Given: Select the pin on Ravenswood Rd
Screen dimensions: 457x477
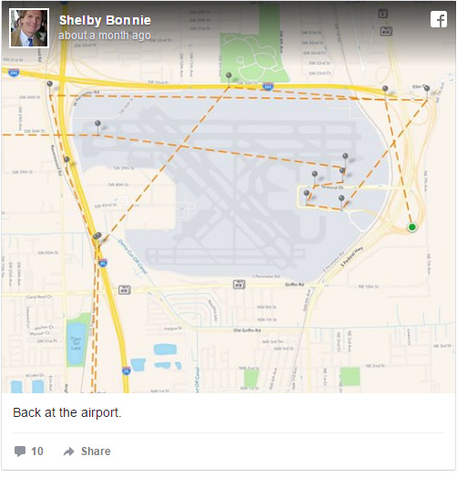Looking at the screenshot, I should coord(66,159).
